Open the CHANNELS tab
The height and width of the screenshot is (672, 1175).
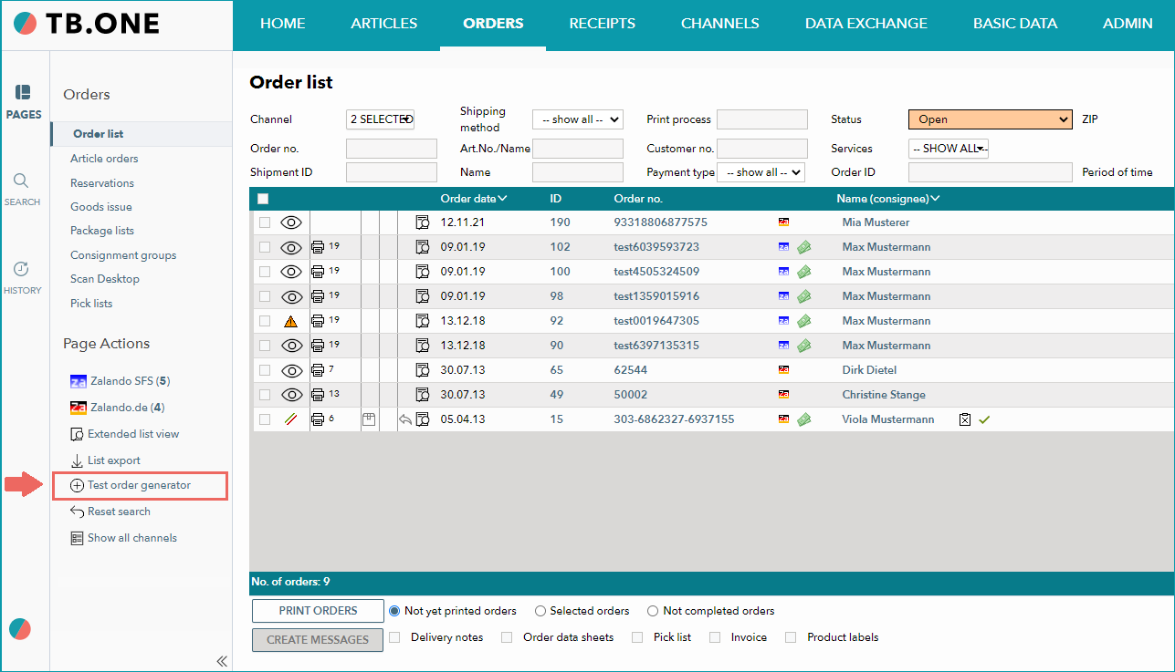(720, 24)
